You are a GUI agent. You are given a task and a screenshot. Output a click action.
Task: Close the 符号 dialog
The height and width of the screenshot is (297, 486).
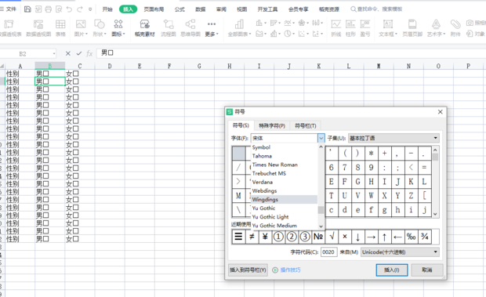440,112
